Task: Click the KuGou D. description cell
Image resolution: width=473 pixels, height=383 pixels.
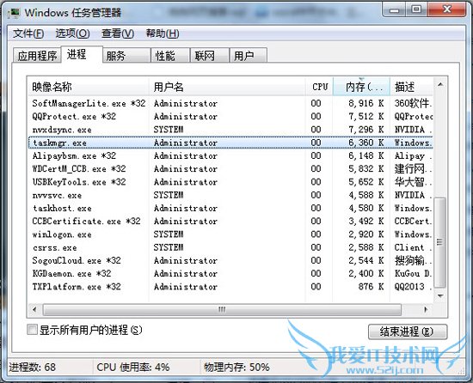Action: click(413, 273)
